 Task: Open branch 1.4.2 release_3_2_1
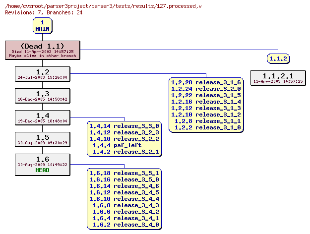point(126,152)
